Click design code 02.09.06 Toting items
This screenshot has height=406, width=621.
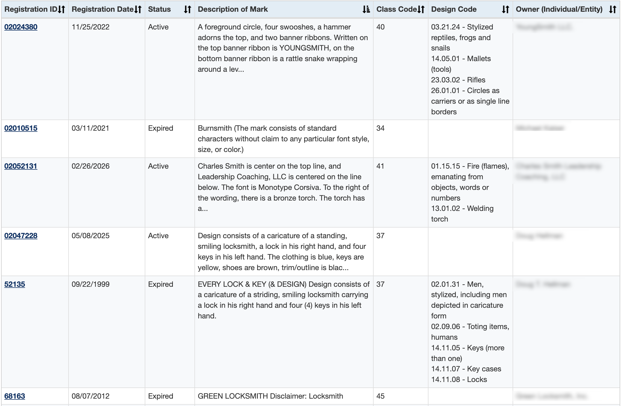(470, 332)
